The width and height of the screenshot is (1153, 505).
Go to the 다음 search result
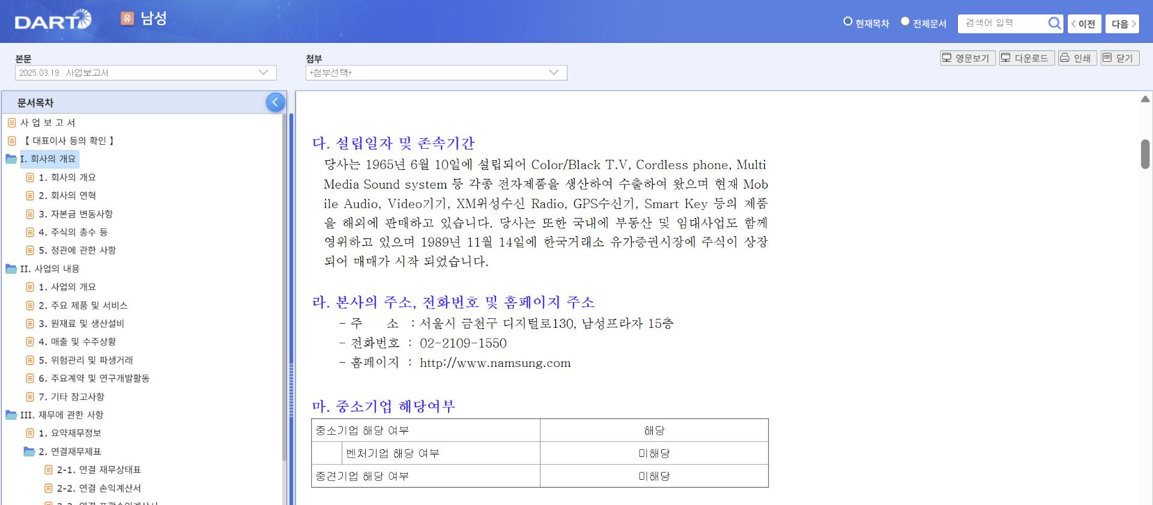pyautogui.click(x=1122, y=24)
